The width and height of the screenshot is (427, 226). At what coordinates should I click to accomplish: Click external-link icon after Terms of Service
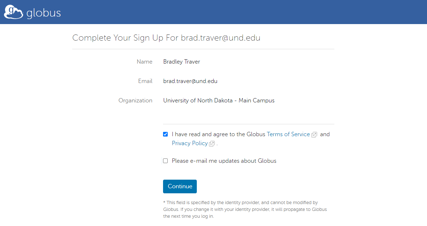coord(314,135)
